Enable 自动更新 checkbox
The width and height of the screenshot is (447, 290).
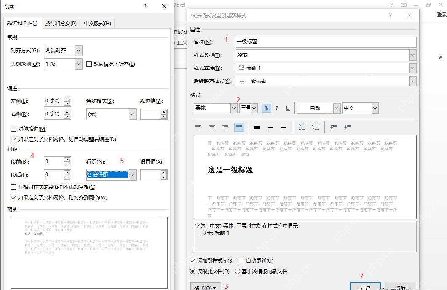tap(242, 260)
